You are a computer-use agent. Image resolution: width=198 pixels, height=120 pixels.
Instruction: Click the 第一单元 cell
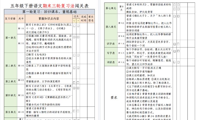11,38
